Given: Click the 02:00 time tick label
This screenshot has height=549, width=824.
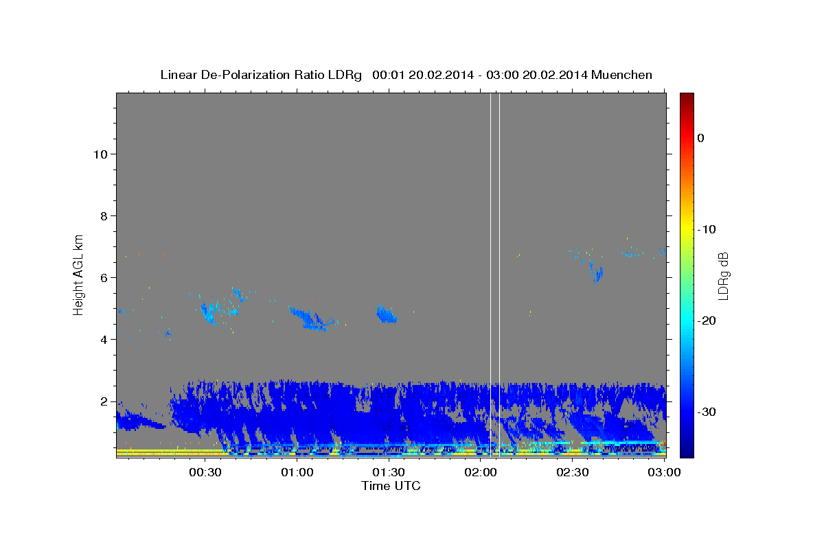Looking at the screenshot, I should [x=481, y=473].
